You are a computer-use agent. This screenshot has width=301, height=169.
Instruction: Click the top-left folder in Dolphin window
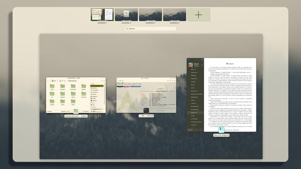coord(52,86)
